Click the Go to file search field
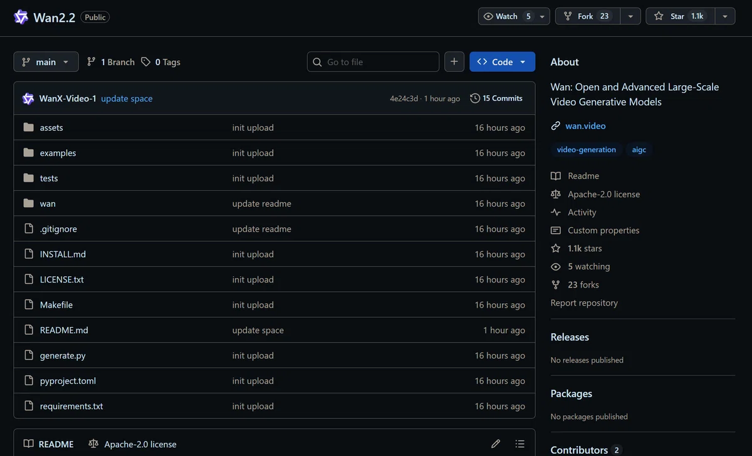752x456 pixels. [373, 62]
